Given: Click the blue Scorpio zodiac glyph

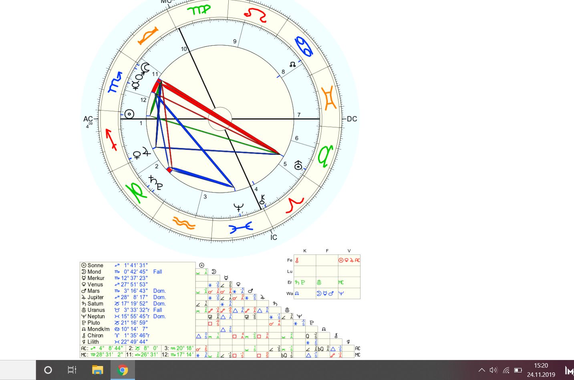Looking at the screenshot, I should coord(115,82).
